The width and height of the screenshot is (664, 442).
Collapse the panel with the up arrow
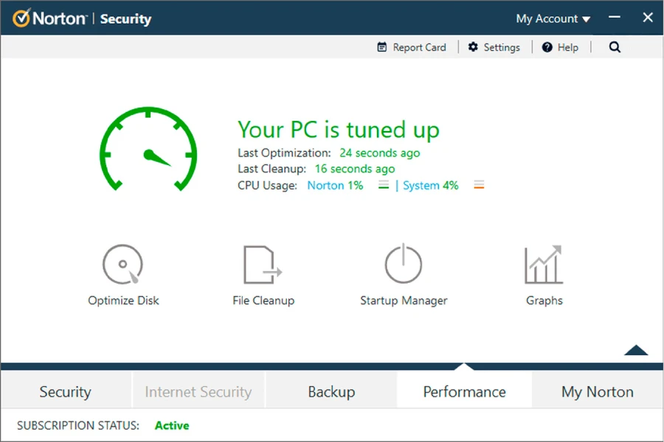tap(636, 350)
